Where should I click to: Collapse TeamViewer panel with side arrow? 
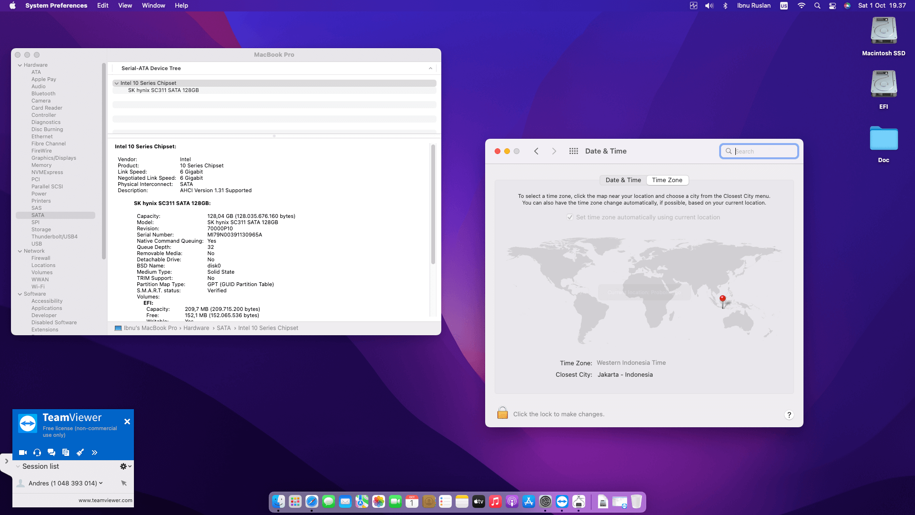6,461
